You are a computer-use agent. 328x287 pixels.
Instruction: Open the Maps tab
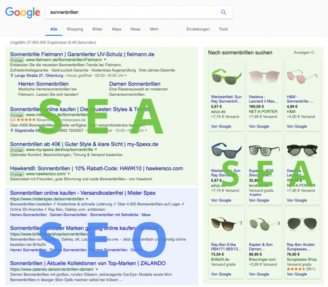point(117,29)
